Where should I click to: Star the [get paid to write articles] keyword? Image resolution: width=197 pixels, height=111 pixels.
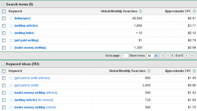11,78
